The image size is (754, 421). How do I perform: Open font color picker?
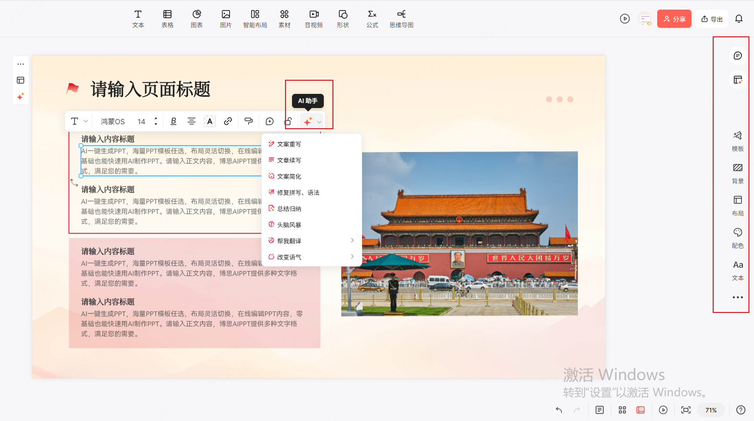(x=210, y=121)
